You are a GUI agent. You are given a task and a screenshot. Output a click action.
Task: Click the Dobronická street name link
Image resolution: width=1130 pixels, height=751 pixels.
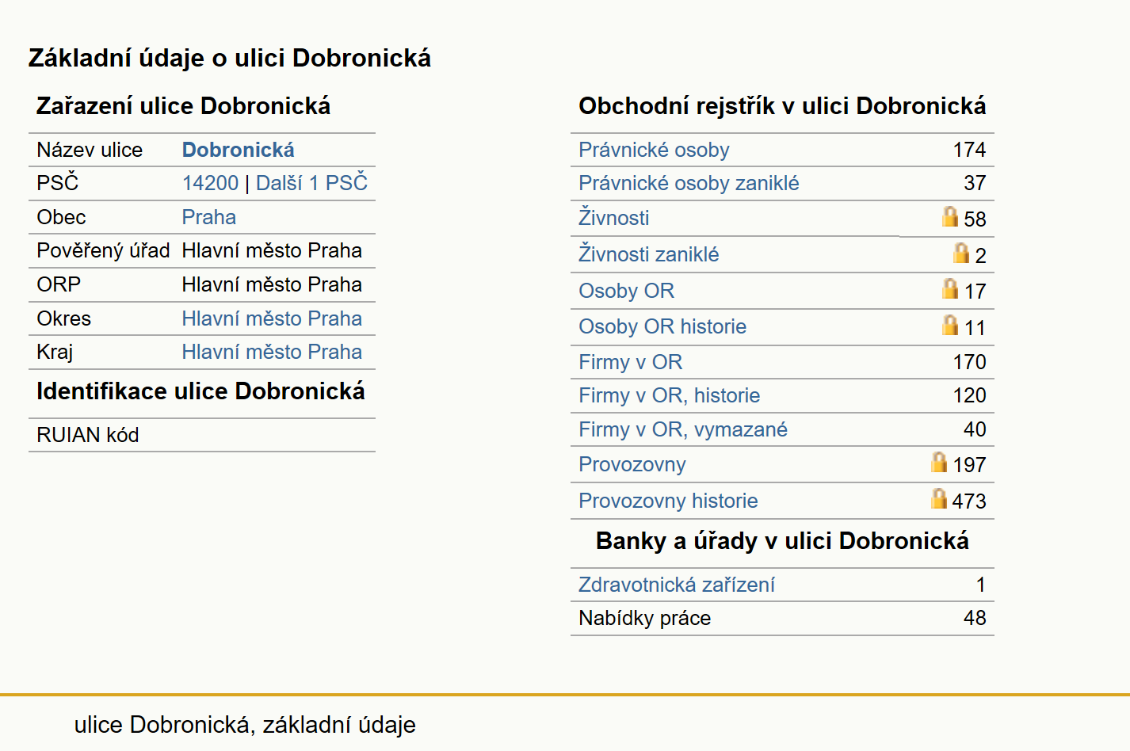[238, 150]
